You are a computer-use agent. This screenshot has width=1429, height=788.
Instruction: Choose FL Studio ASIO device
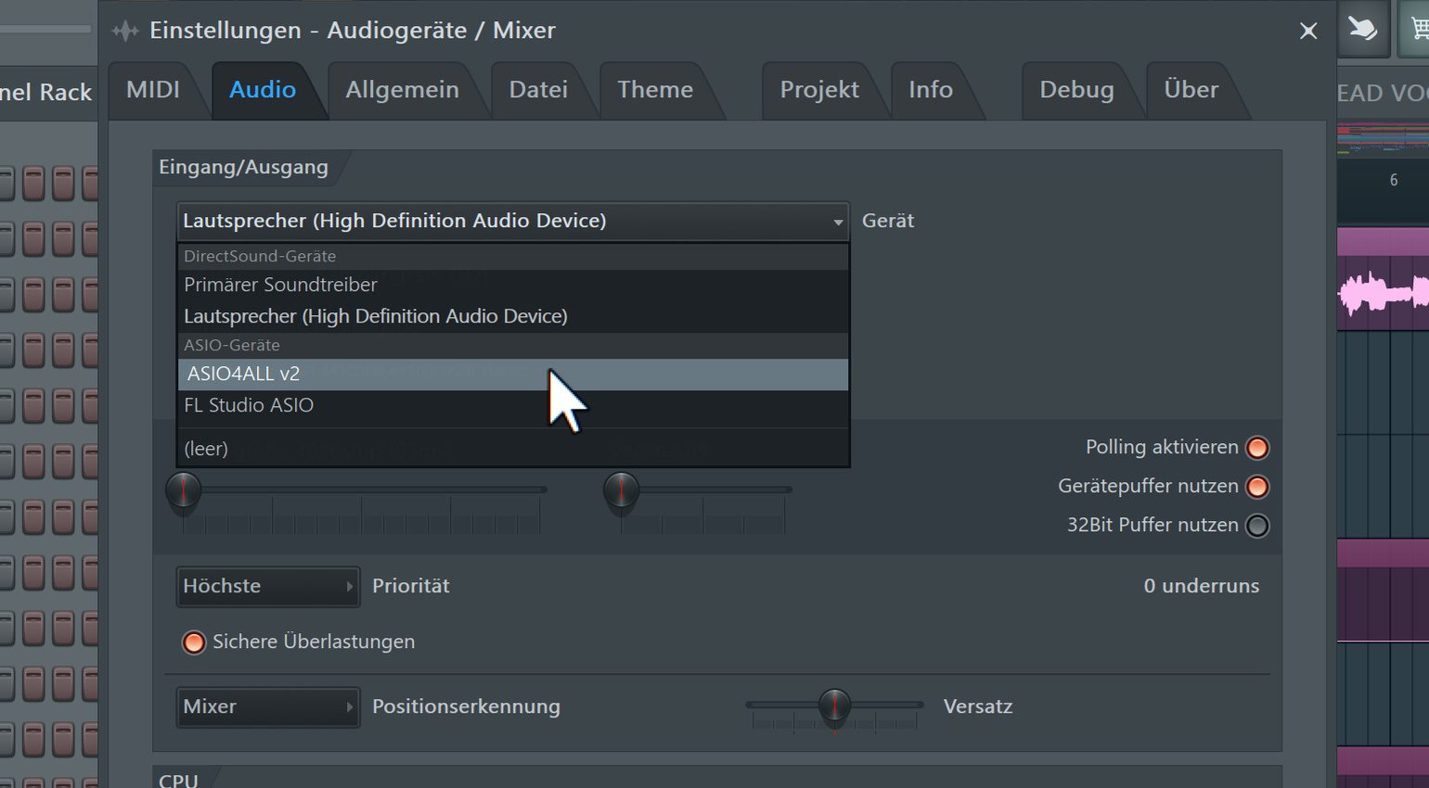tap(513, 405)
